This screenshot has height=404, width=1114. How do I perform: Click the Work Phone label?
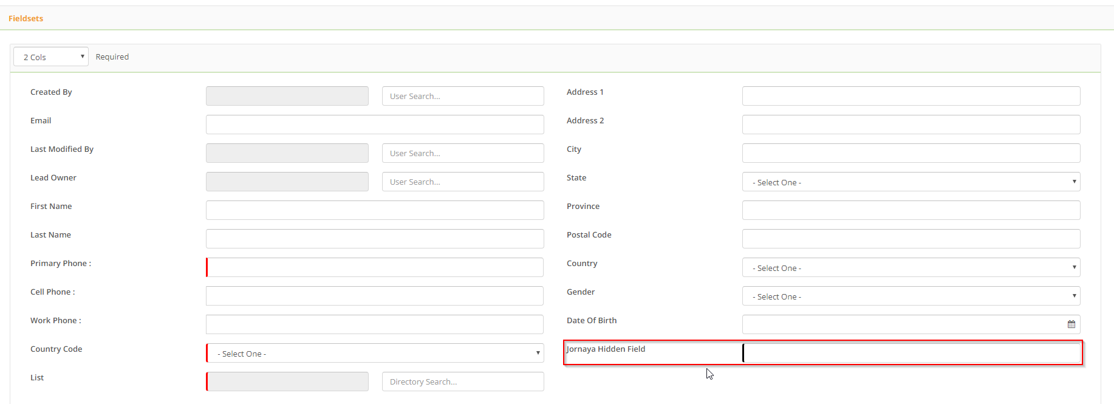pos(56,320)
